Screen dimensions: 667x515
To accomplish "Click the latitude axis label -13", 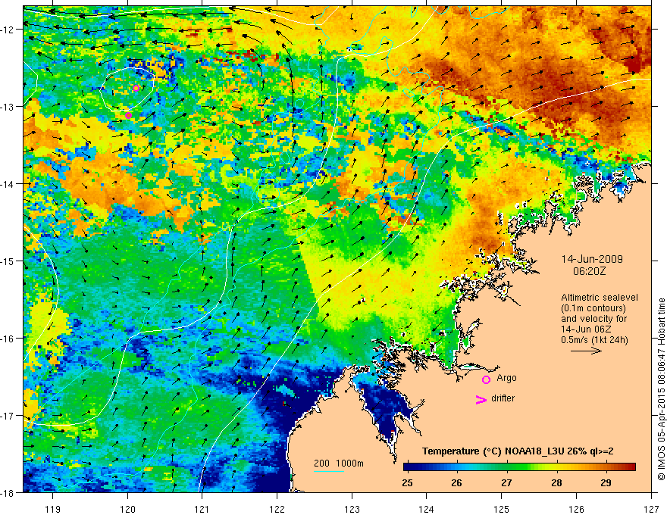I will (x=8, y=107).
